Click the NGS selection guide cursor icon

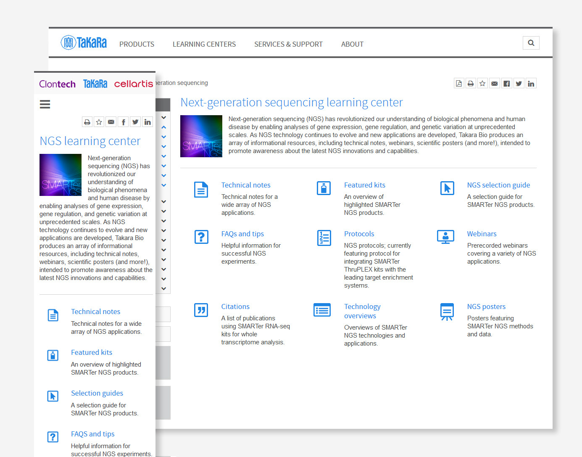(447, 188)
